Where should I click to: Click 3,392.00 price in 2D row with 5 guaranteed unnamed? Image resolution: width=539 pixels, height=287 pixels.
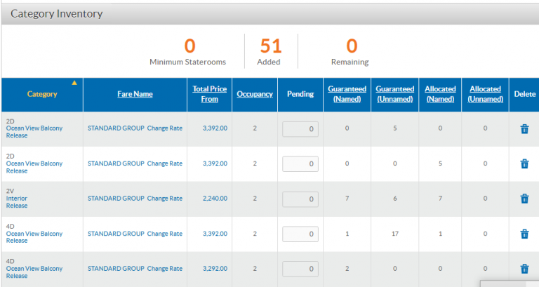[x=215, y=128]
